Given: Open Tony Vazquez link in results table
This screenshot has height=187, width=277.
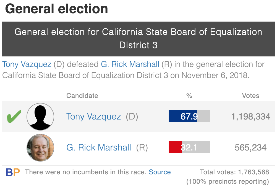Looking at the screenshot, I should (93, 117).
